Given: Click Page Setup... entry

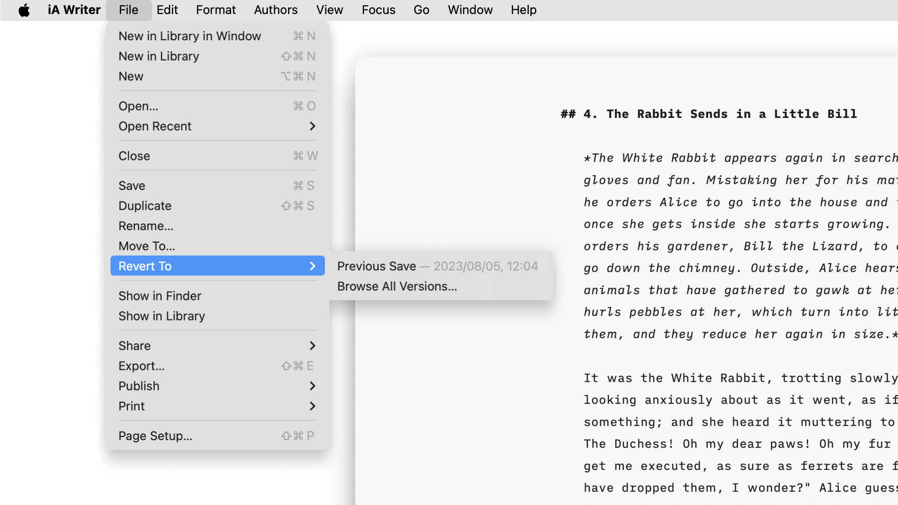Looking at the screenshot, I should pos(155,436).
